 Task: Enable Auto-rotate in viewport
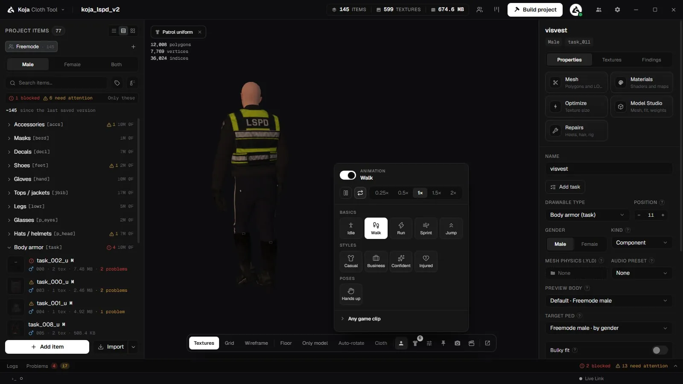(x=351, y=343)
